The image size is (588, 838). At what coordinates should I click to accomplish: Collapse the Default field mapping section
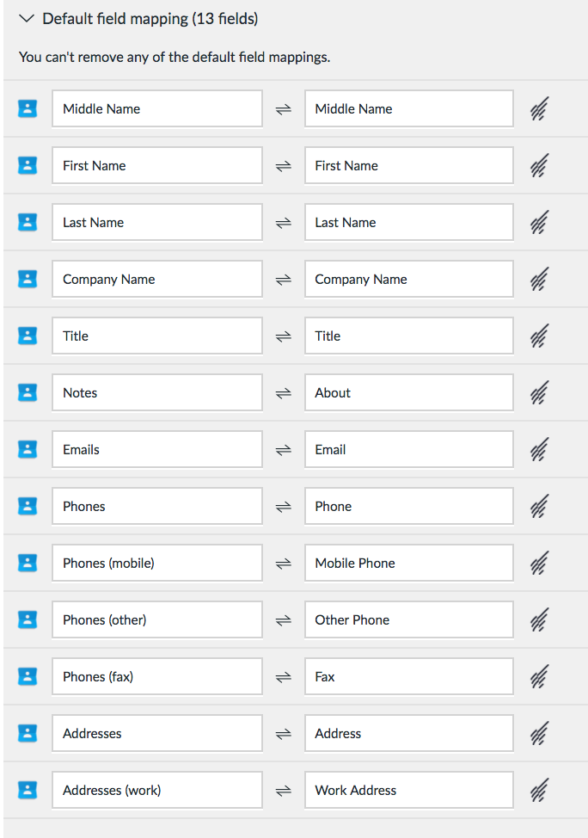tap(26, 19)
